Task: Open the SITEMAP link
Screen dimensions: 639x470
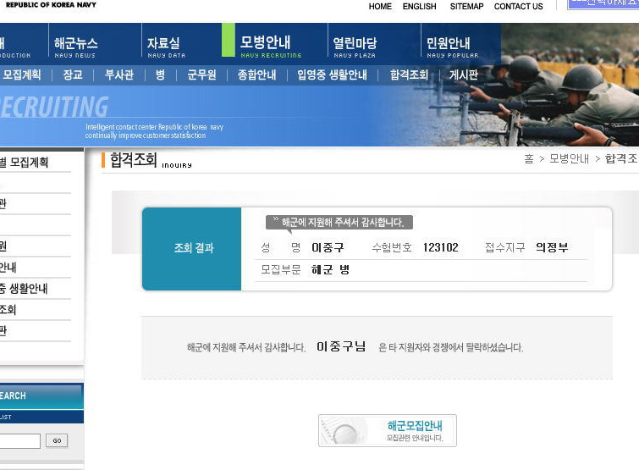Action: (x=466, y=7)
